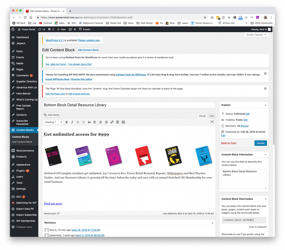The image size is (285, 250).
Task: Edit the Public visibility
Action: pyautogui.click(x=245, y=120)
